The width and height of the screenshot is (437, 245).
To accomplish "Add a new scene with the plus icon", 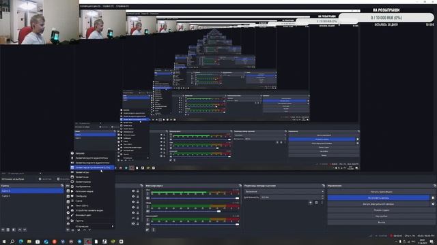I will coord(3,230).
